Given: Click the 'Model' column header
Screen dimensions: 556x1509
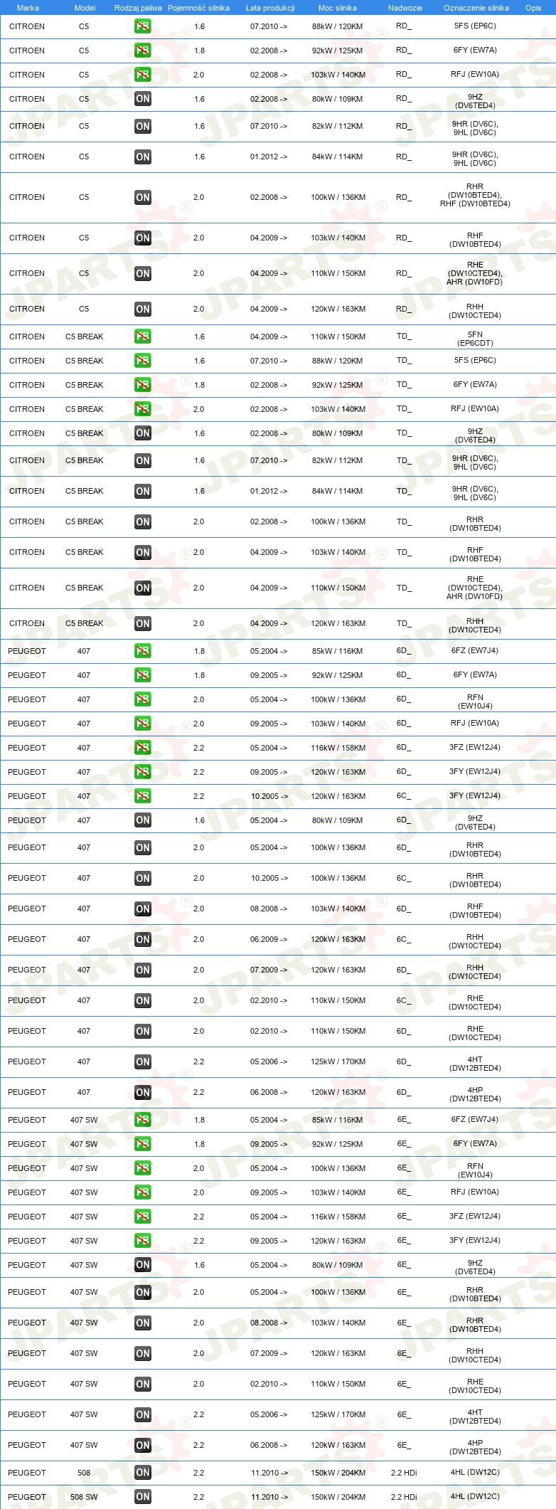Looking at the screenshot, I should click(x=85, y=8).
